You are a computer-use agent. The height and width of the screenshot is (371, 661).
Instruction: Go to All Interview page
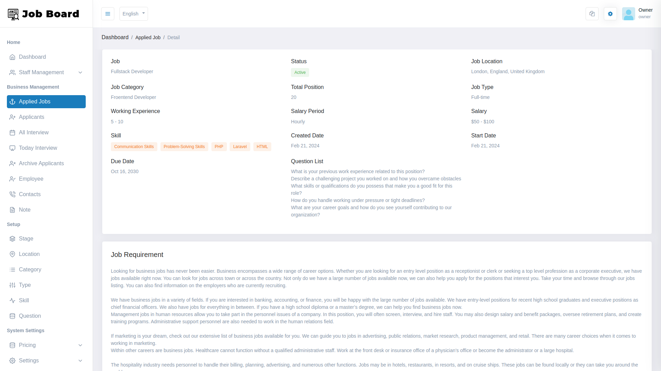coord(33,133)
